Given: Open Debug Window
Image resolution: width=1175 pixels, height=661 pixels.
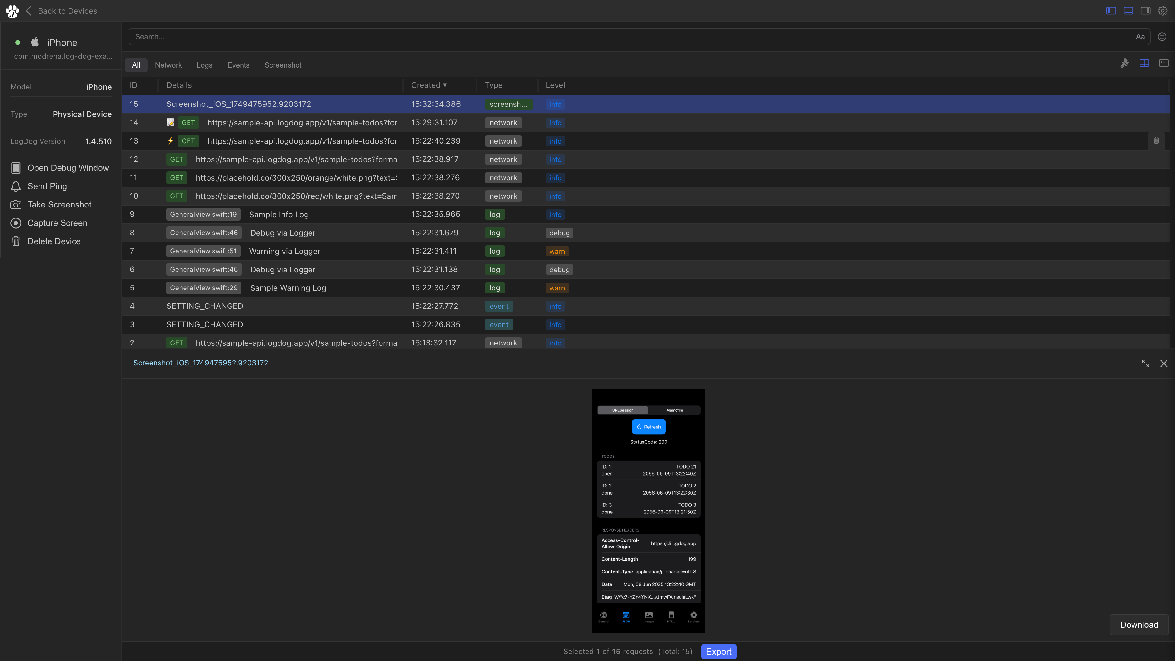Looking at the screenshot, I should tap(60, 168).
